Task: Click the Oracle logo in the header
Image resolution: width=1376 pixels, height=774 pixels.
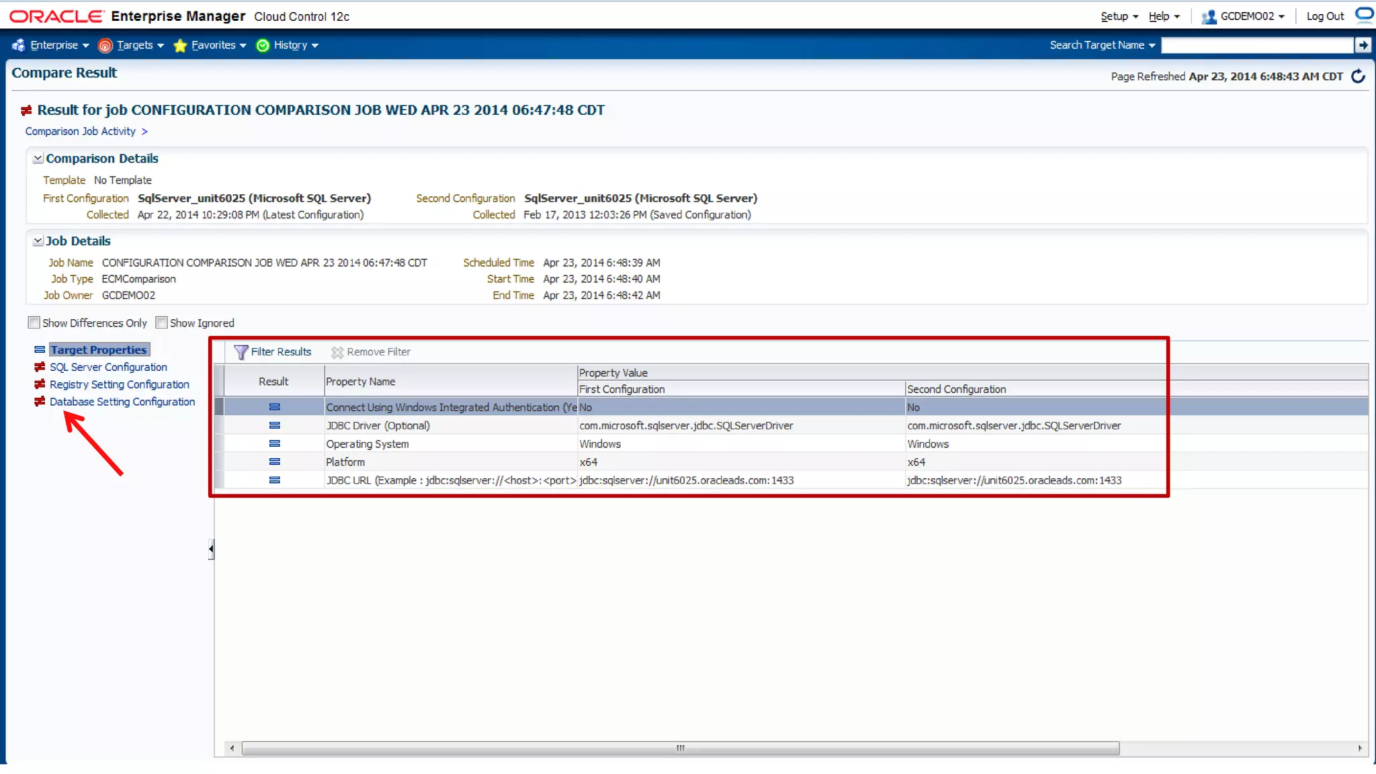Action: click(56, 16)
